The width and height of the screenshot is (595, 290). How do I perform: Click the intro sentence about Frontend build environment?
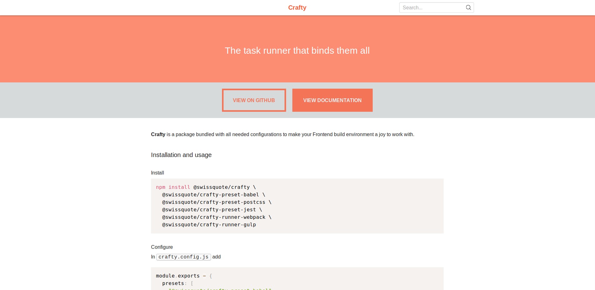point(290,135)
